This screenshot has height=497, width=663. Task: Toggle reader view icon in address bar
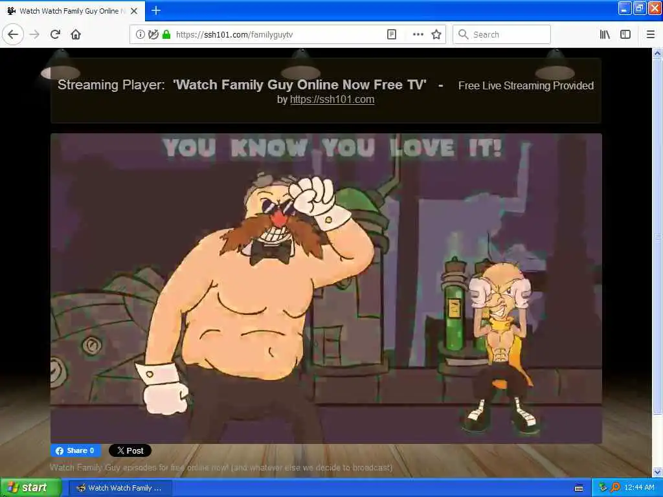click(392, 34)
